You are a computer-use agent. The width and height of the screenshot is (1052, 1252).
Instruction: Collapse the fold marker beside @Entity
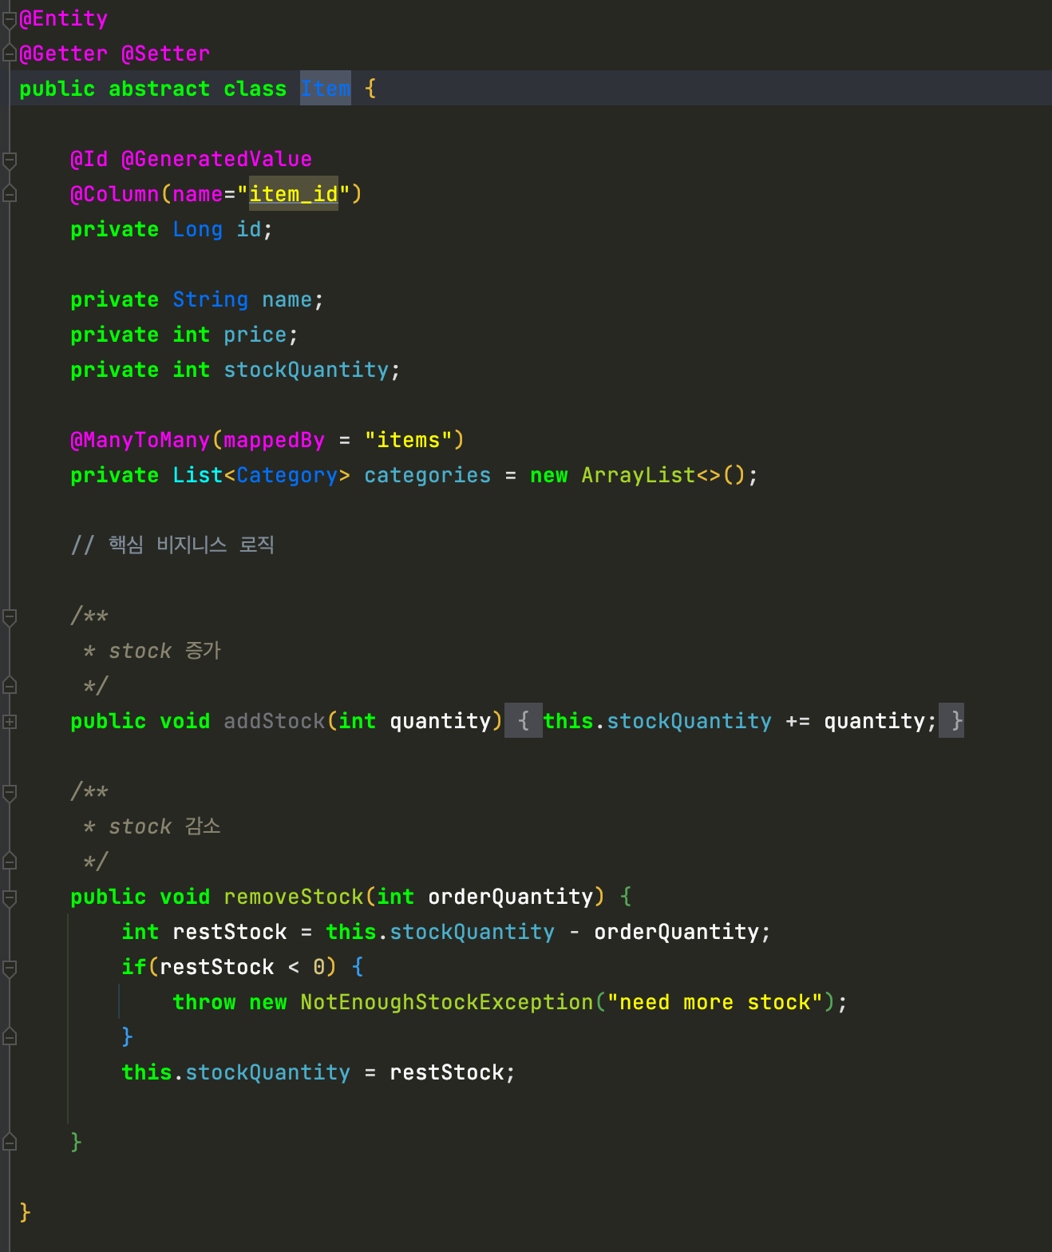point(10,19)
